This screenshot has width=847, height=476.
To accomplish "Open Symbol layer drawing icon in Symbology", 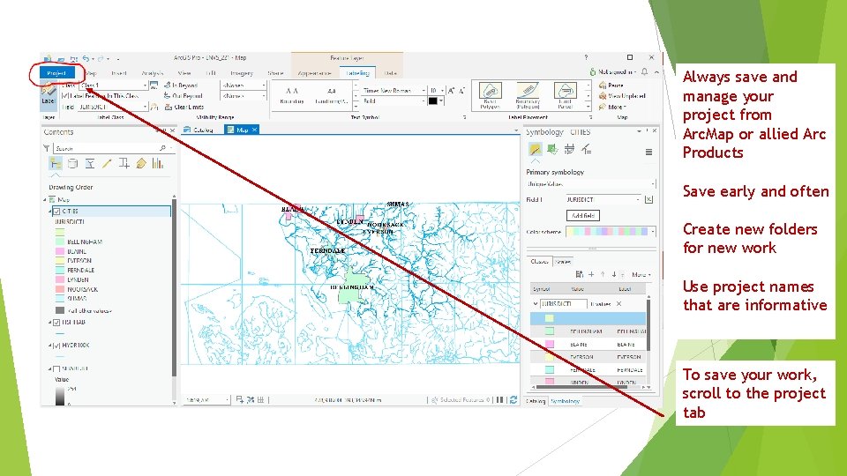I will tap(569, 150).
